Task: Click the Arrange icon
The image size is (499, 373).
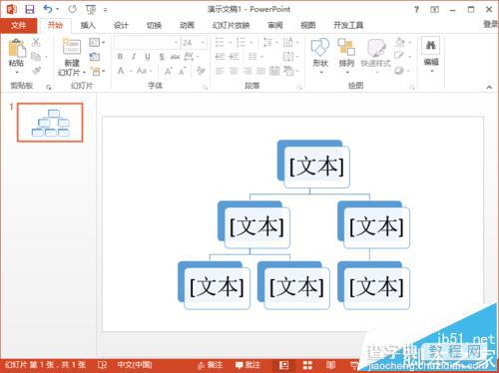Action: tap(346, 47)
